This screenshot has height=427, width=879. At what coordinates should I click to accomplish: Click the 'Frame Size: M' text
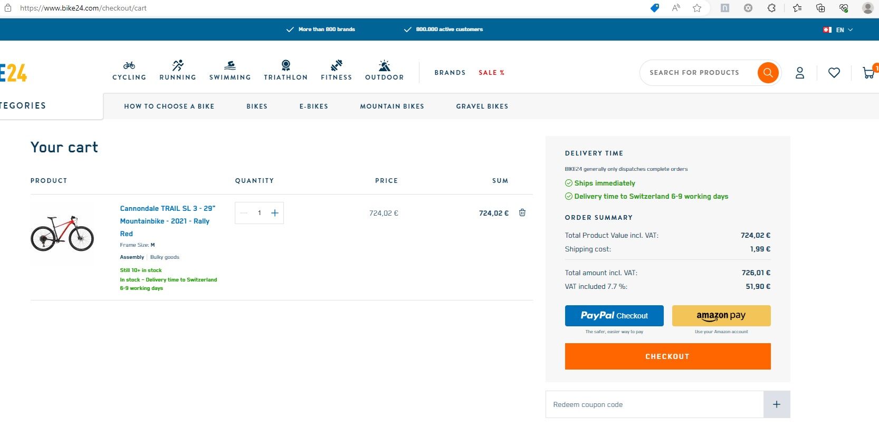(137, 245)
